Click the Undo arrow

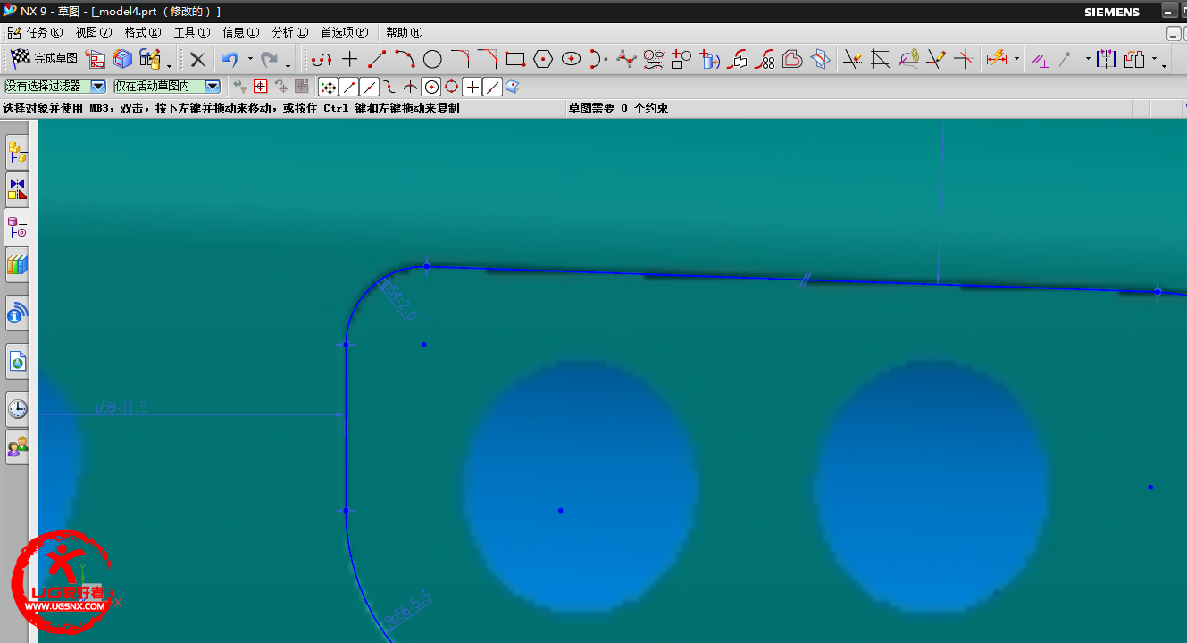coord(230,60)
